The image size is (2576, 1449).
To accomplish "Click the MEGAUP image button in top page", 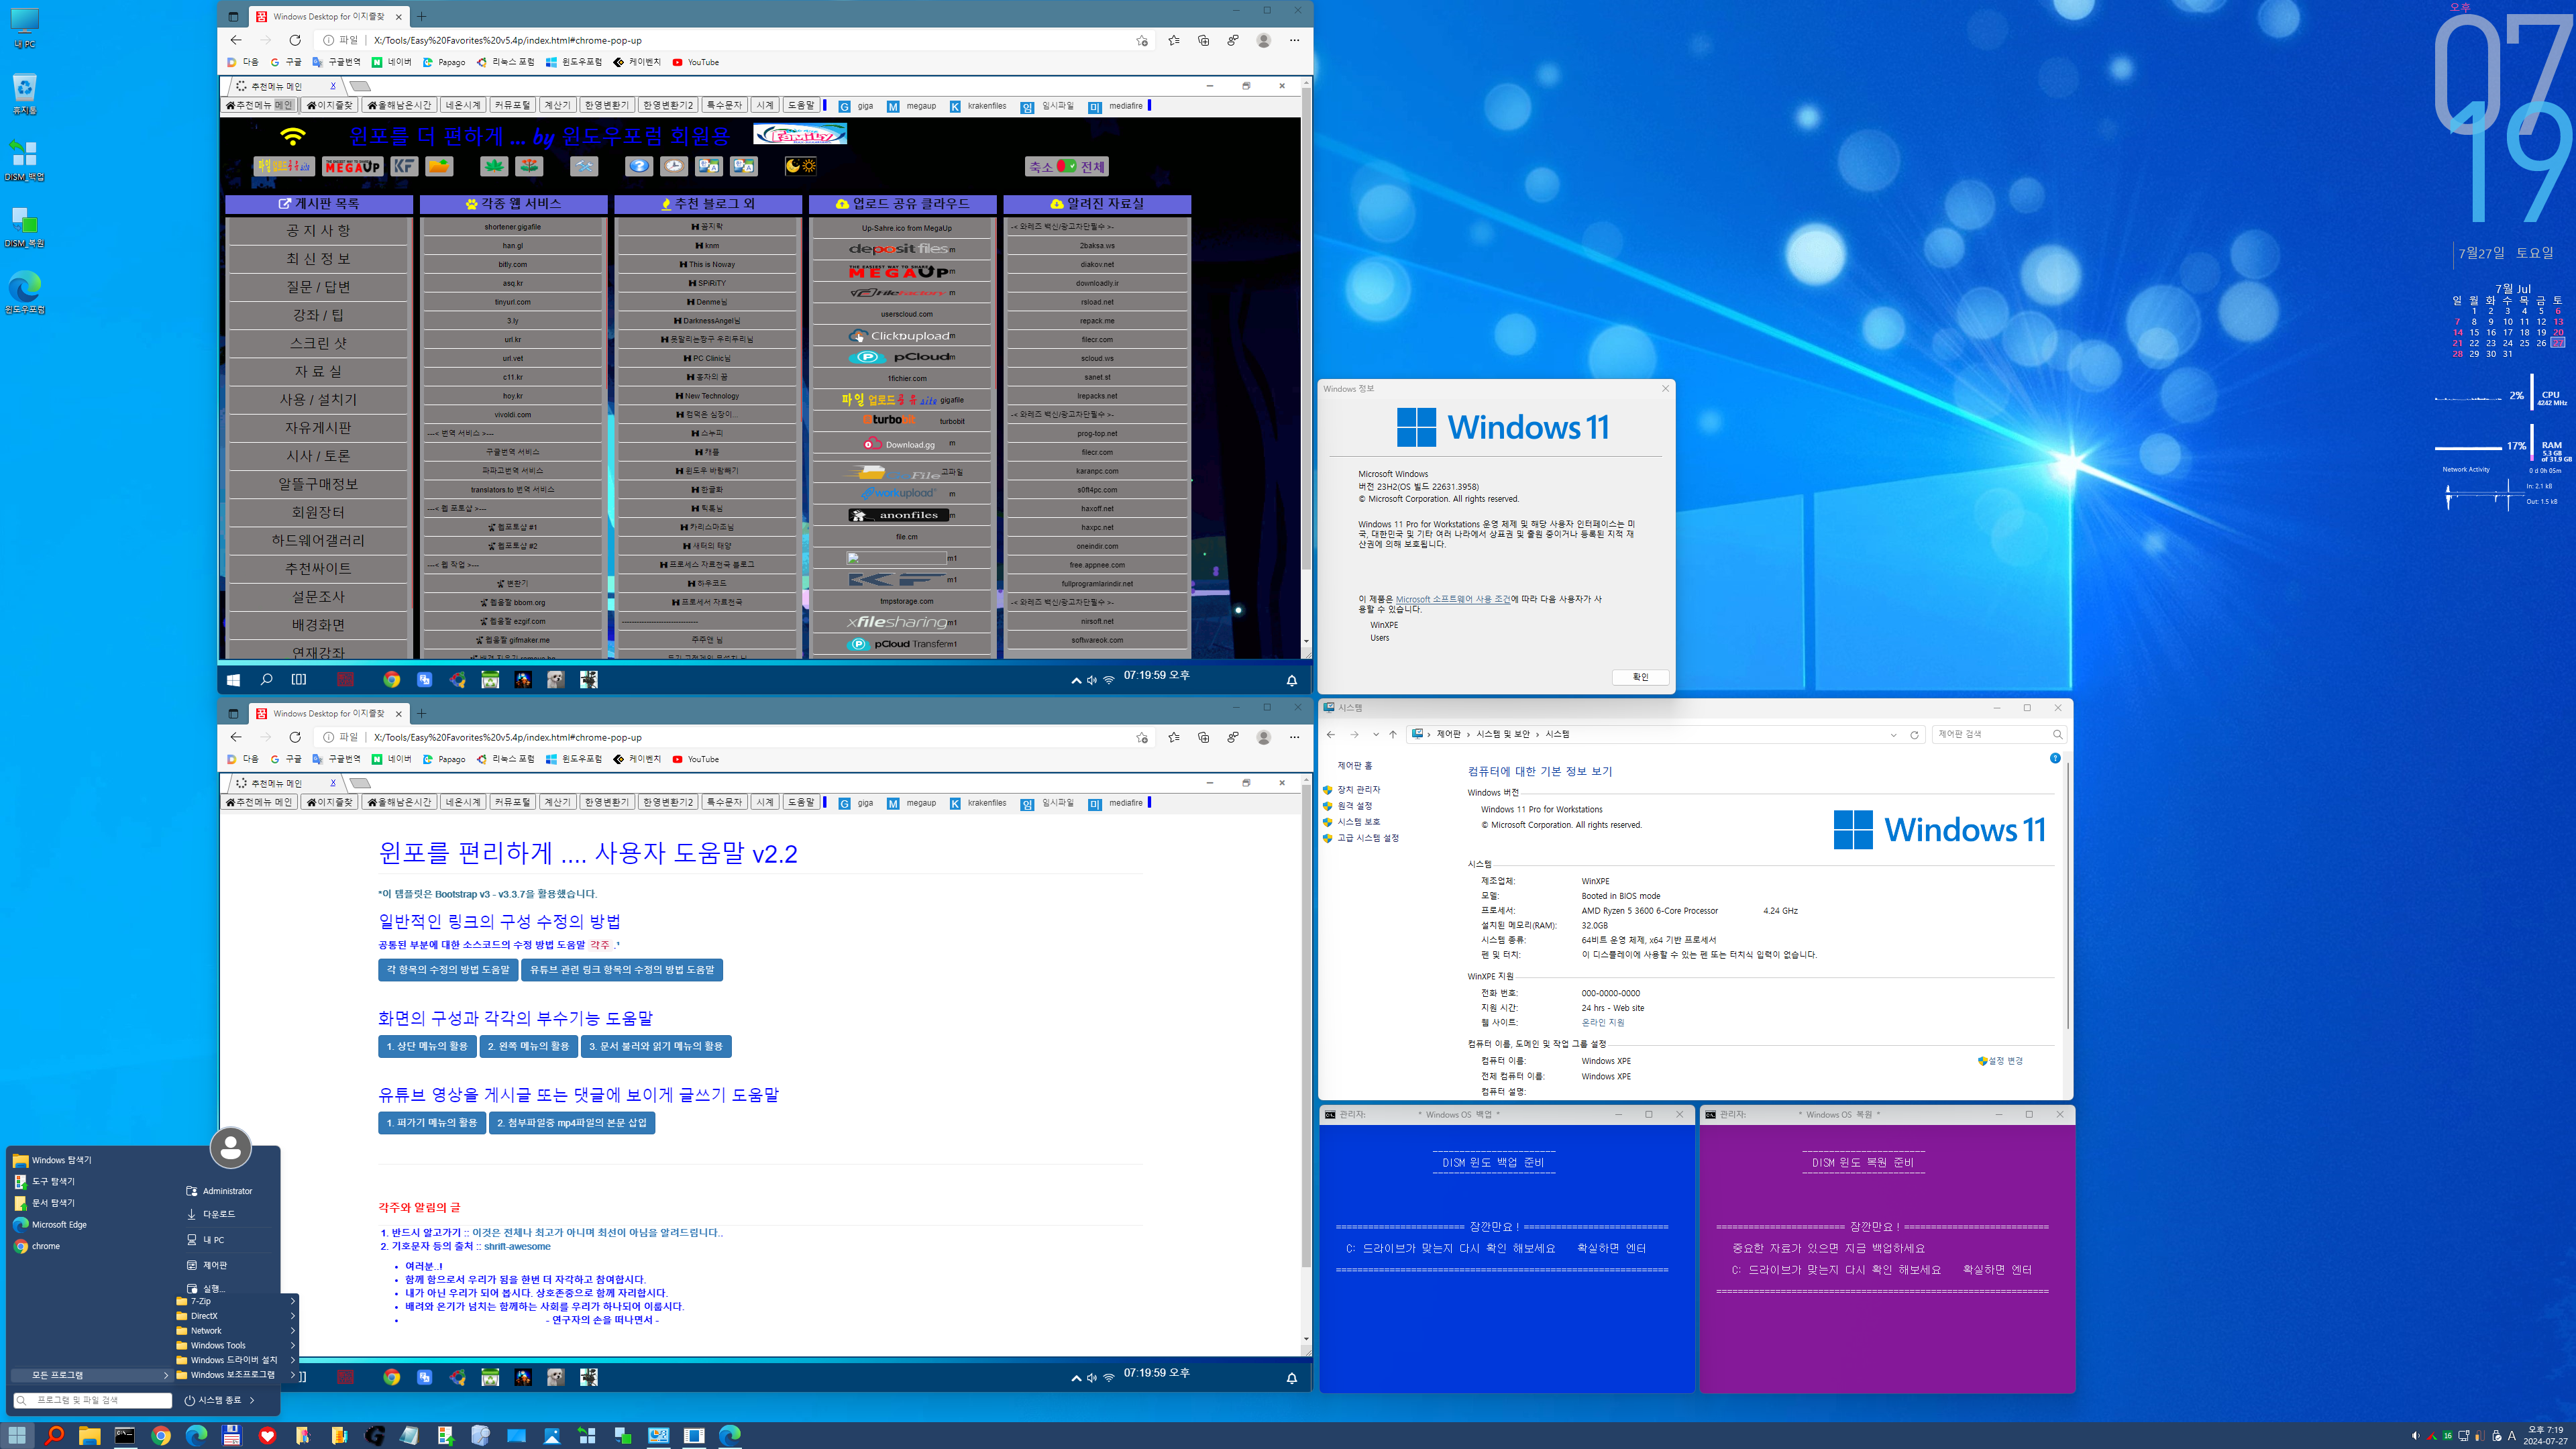I will click(352, 166).
